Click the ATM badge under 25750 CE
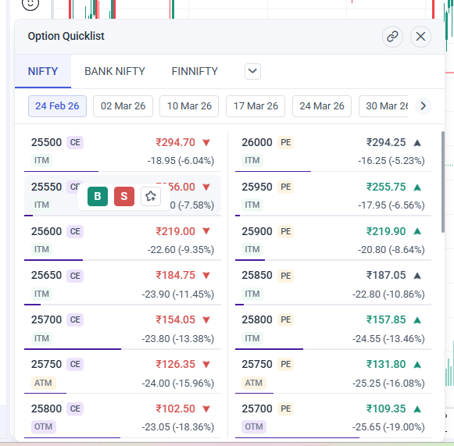The height and width of the screenshot is (446, 454). [x=43, y=383]
